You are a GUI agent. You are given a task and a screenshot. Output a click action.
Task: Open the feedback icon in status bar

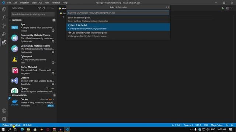pos(227,125)
